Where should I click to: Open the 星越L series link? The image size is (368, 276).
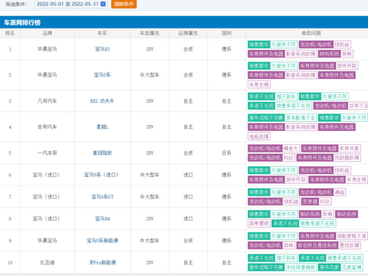click(x=102, y=127)
